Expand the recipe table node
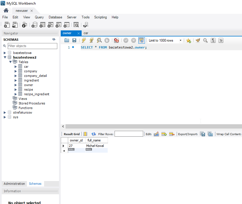 (15, 90)
